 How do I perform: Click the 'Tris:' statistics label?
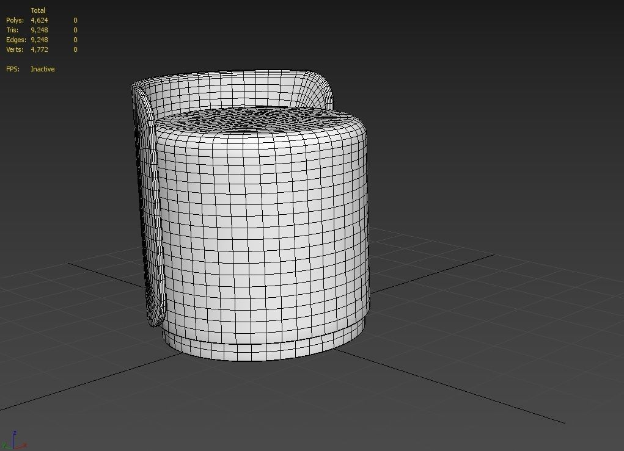[12, 30]
